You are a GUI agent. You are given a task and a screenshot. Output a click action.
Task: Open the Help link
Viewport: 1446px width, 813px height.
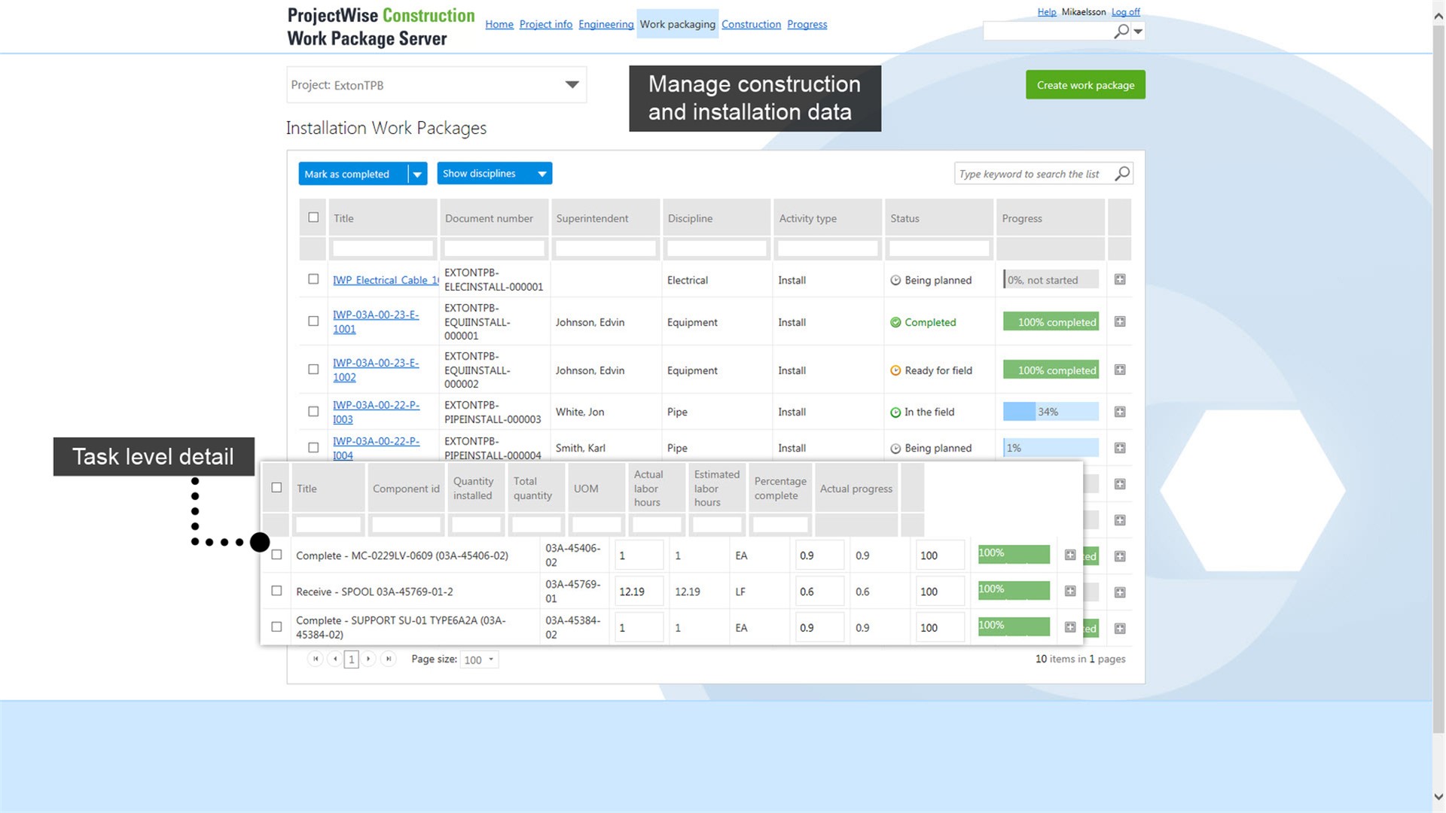(1047, 12)
